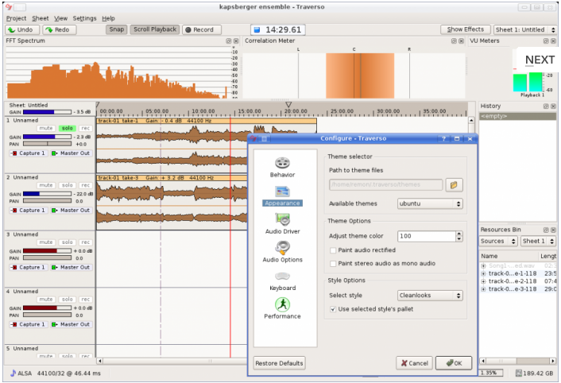Adjust the Sheet Untitled master gain slider
Screen dimensions: 561x383
(47, 112)
